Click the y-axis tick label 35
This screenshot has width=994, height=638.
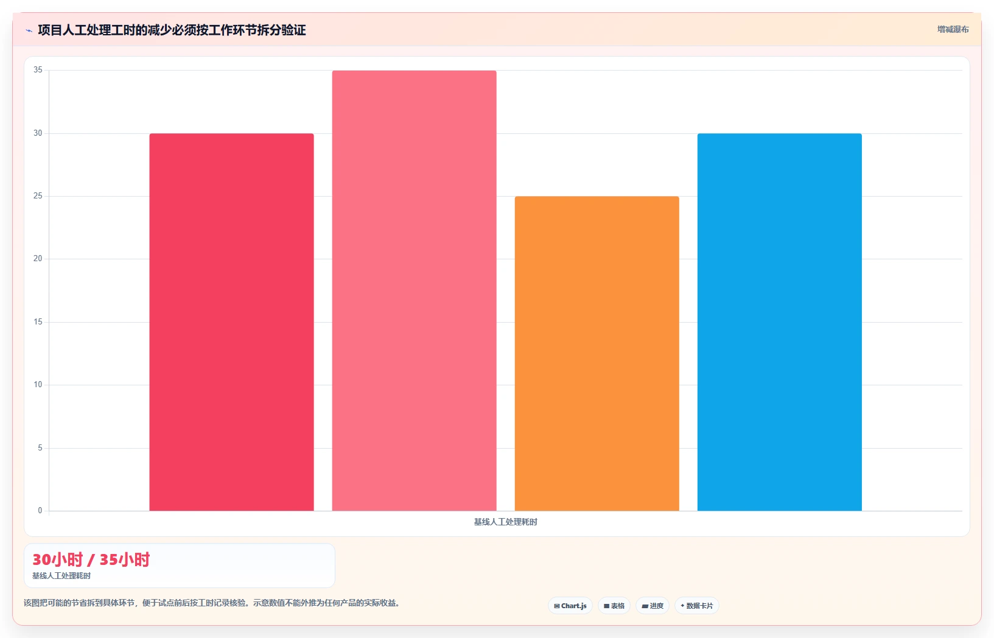coord(38,70)
